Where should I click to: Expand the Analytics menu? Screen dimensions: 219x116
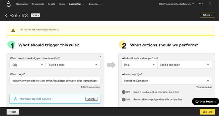point(95,4)
